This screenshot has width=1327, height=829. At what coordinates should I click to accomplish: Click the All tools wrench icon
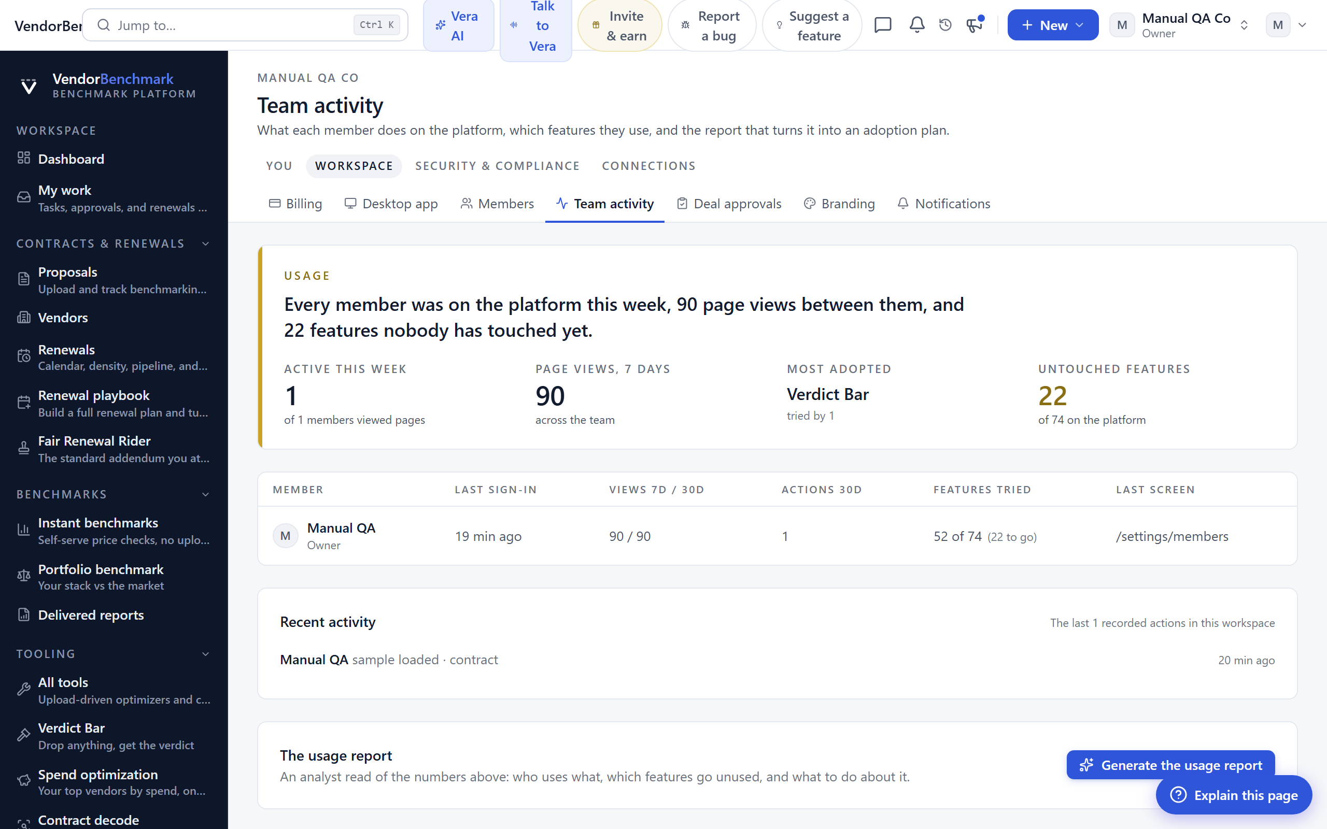[x=23, y=690]
